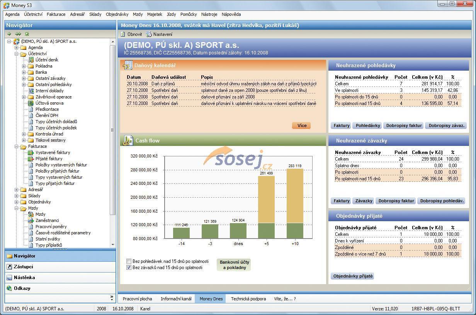The width and height of the screenshot is (476, 315).
Task: Click Dobropisy pohledáv. button
Action: tap(442, 201)
